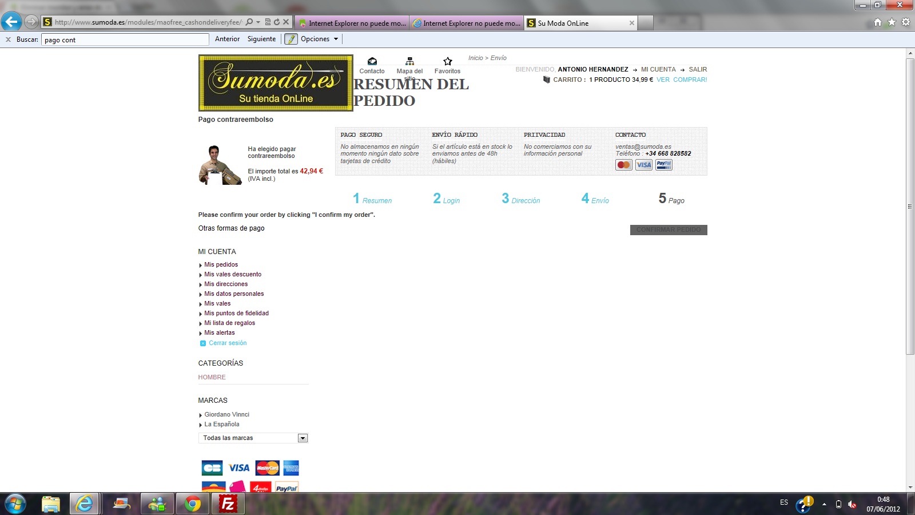The width and height of the screenshot is (915, 515).
Task: Click the CB card logo at bottom
Action: click(x=212, y=468)
